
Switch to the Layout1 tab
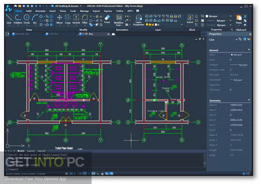[31, 151]
